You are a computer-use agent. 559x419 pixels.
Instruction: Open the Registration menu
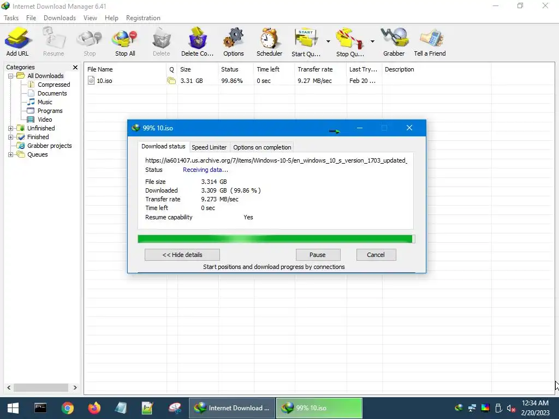click(x=143, y=18)
